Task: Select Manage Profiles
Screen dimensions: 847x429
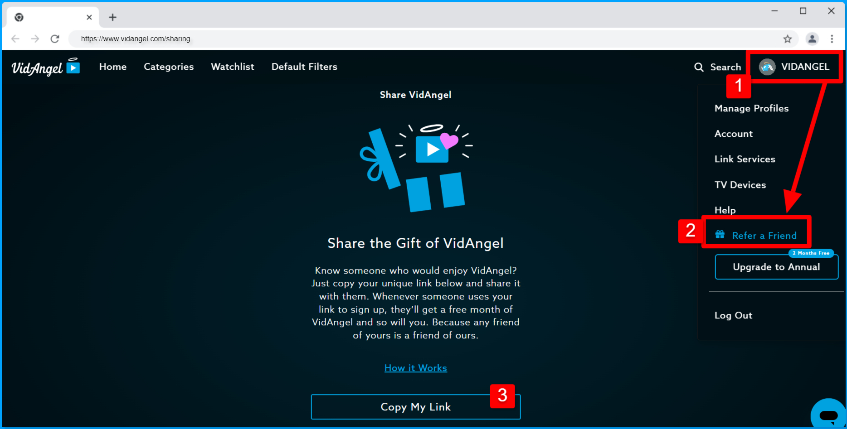Action: 751,108
